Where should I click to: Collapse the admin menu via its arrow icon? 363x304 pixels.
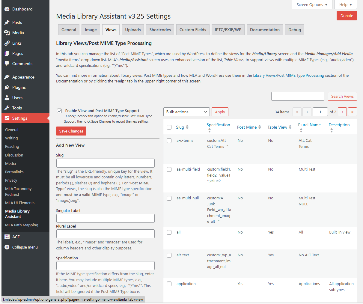[x=7, y=247]
